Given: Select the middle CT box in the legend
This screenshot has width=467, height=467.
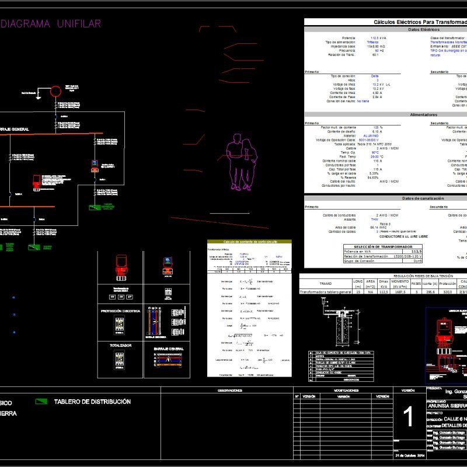Looking at the screenshot, I should [x=121, y=297].
